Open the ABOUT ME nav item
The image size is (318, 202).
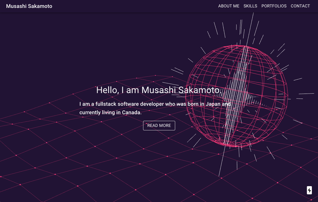pyautogui.click(x=229, y=6)
